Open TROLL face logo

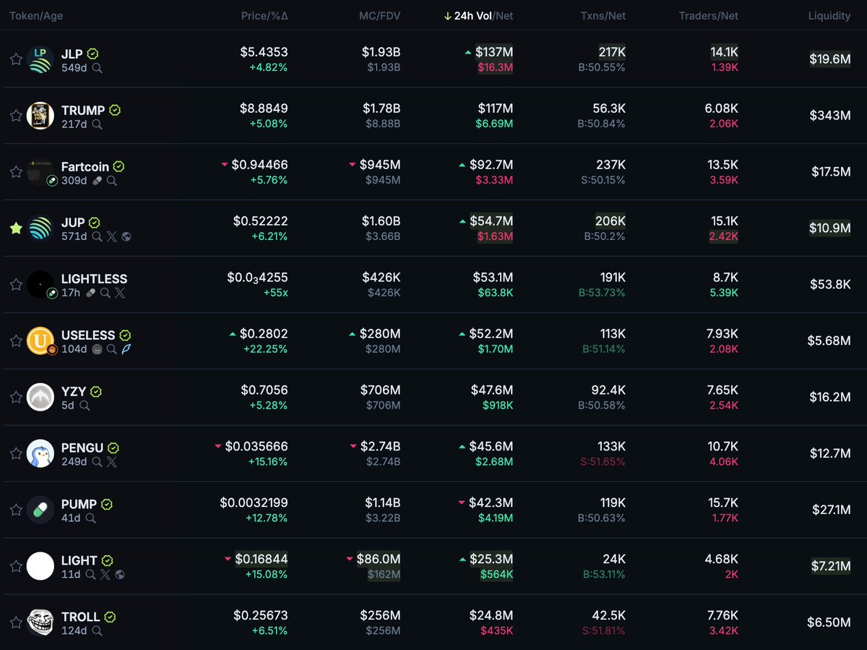(40, 623)
